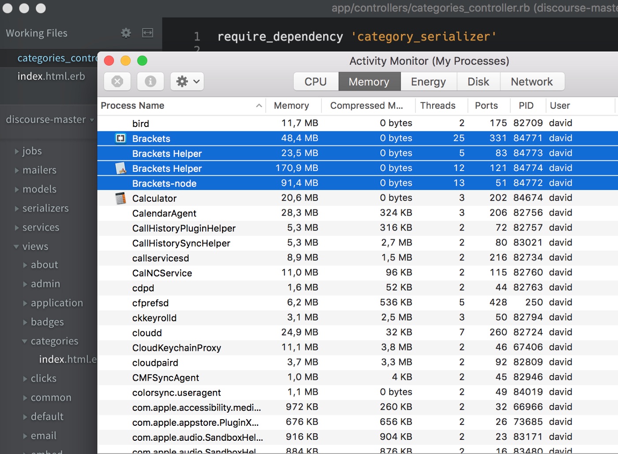Sort by the Process Name column header
Screen dimensions: 618x454
point(132,106)
